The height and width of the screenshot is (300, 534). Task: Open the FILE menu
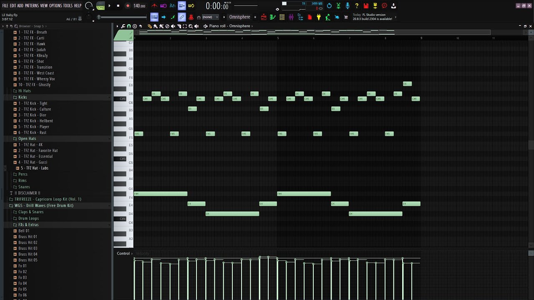pos(5,6)
